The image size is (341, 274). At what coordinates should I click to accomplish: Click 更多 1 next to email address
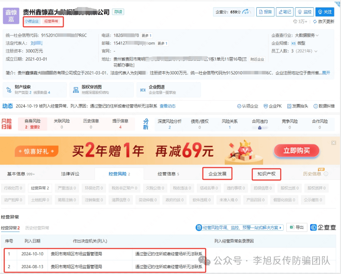[x=162, y=43]
